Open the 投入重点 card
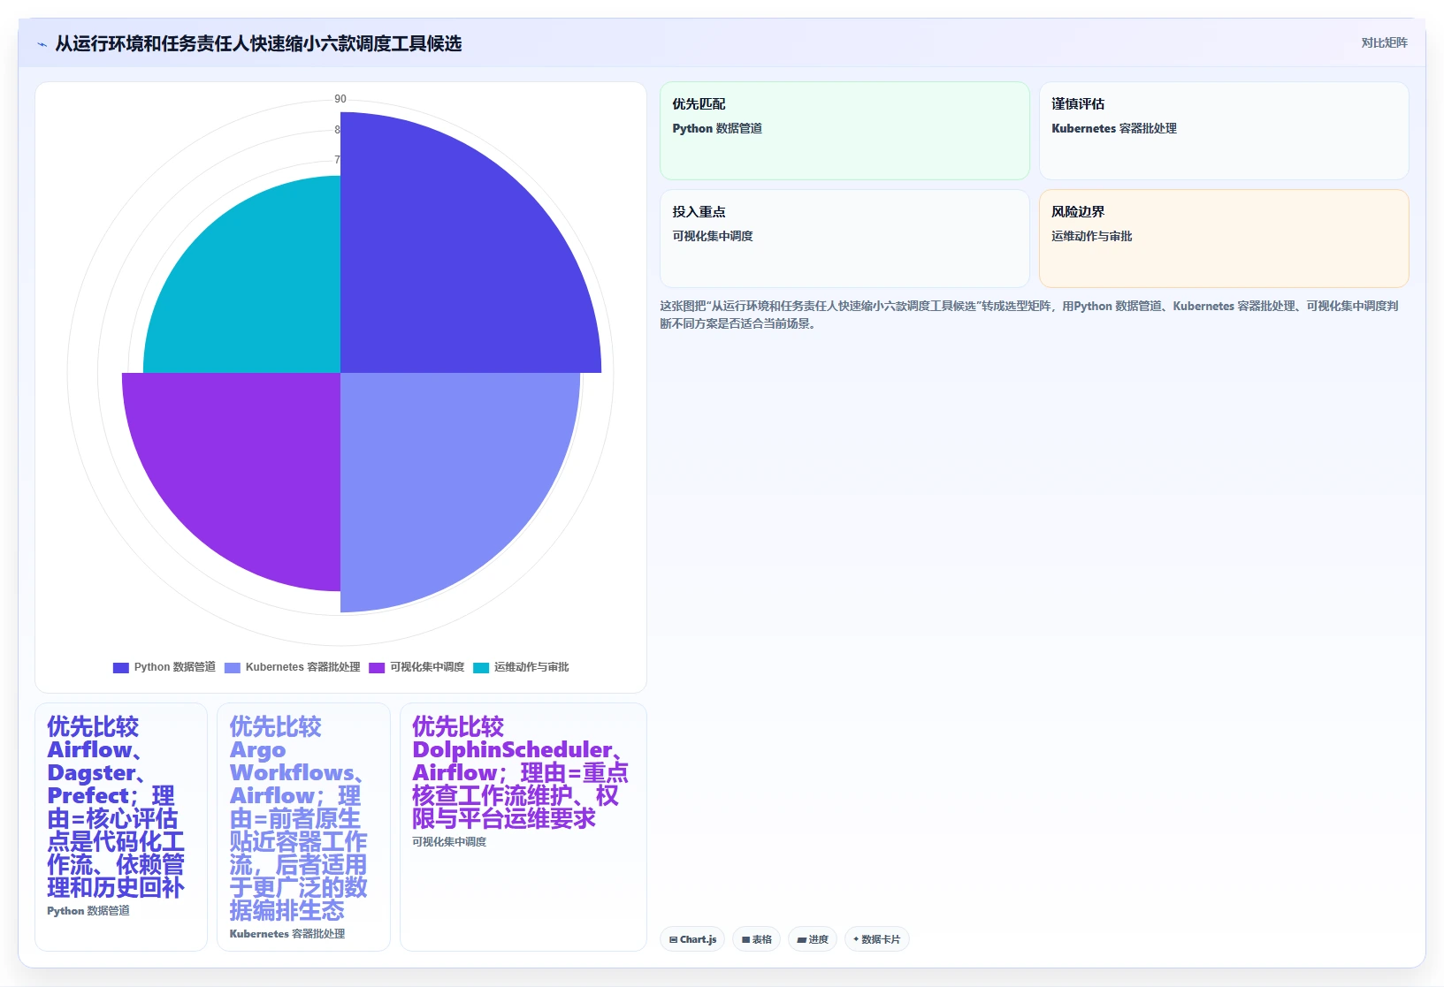The height and width of the screenshot is (987, 1444). (x=844, y=239)
